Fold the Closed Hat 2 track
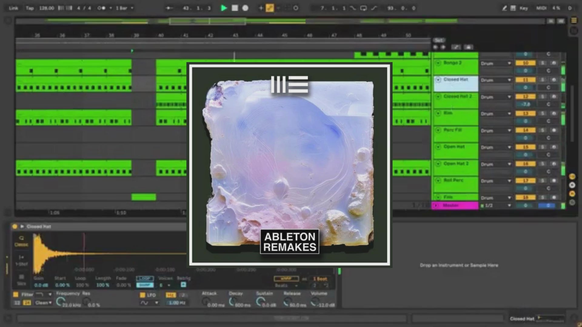The width and height of the screenshot is (582, 327). (438, 97)
